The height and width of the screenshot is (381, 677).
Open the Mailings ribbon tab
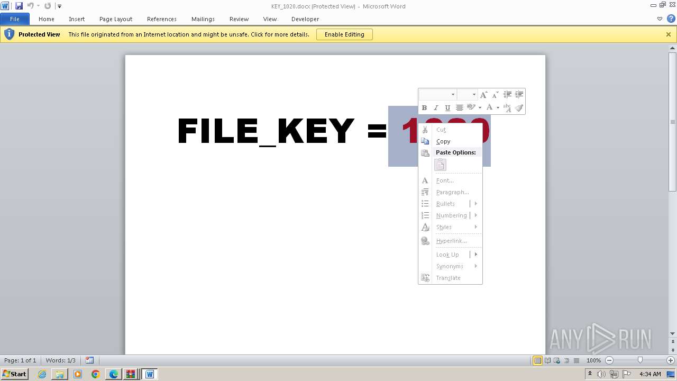pos(203,19)
